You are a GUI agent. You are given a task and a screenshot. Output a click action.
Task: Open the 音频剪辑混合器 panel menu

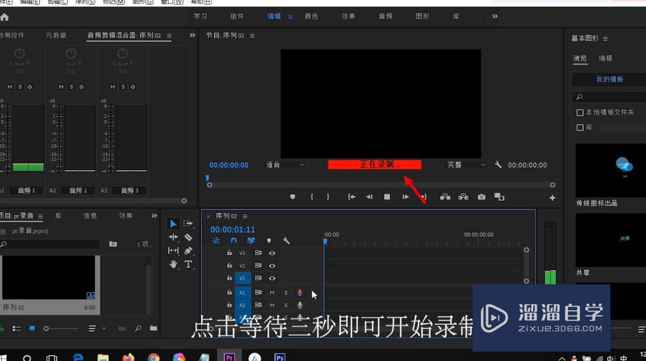tap(168, 35)
